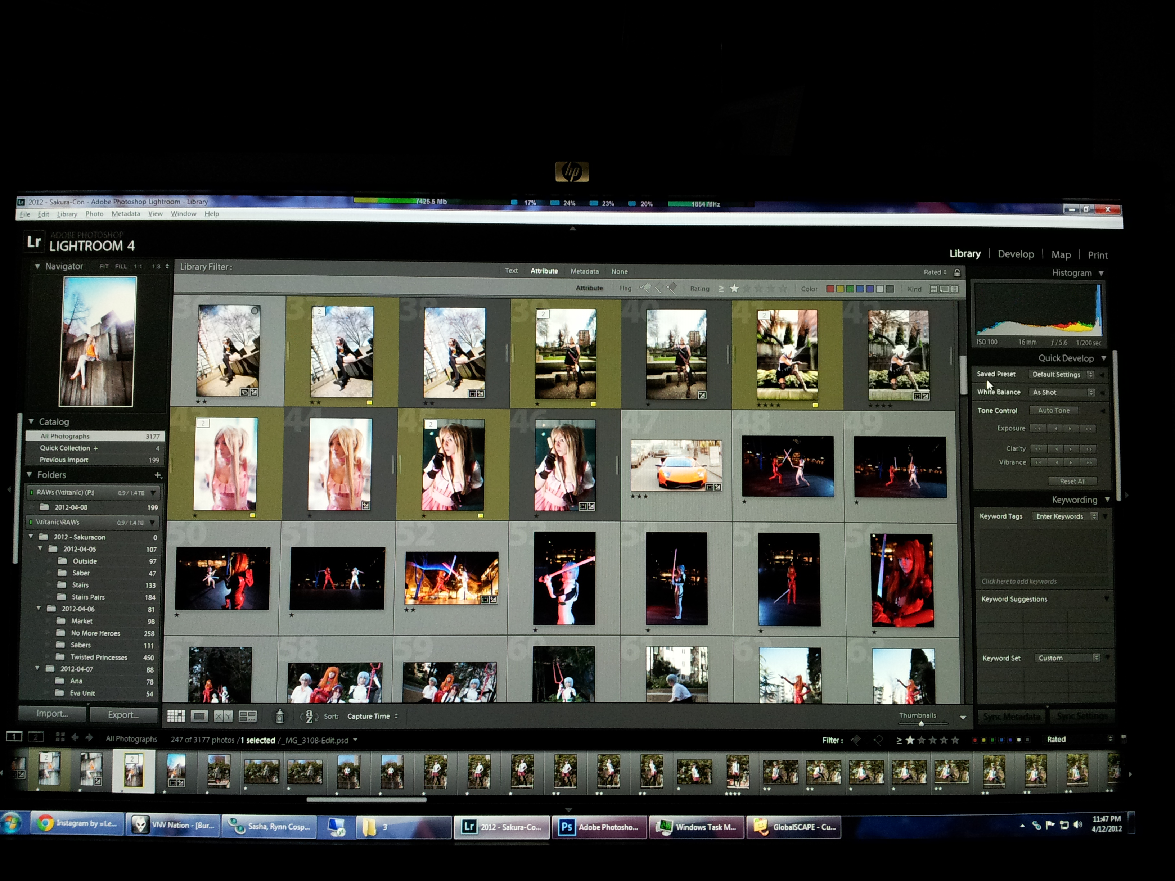Screen dimensions: 1175x881
Task: Open Survey view icon
Action: point(248,717)
